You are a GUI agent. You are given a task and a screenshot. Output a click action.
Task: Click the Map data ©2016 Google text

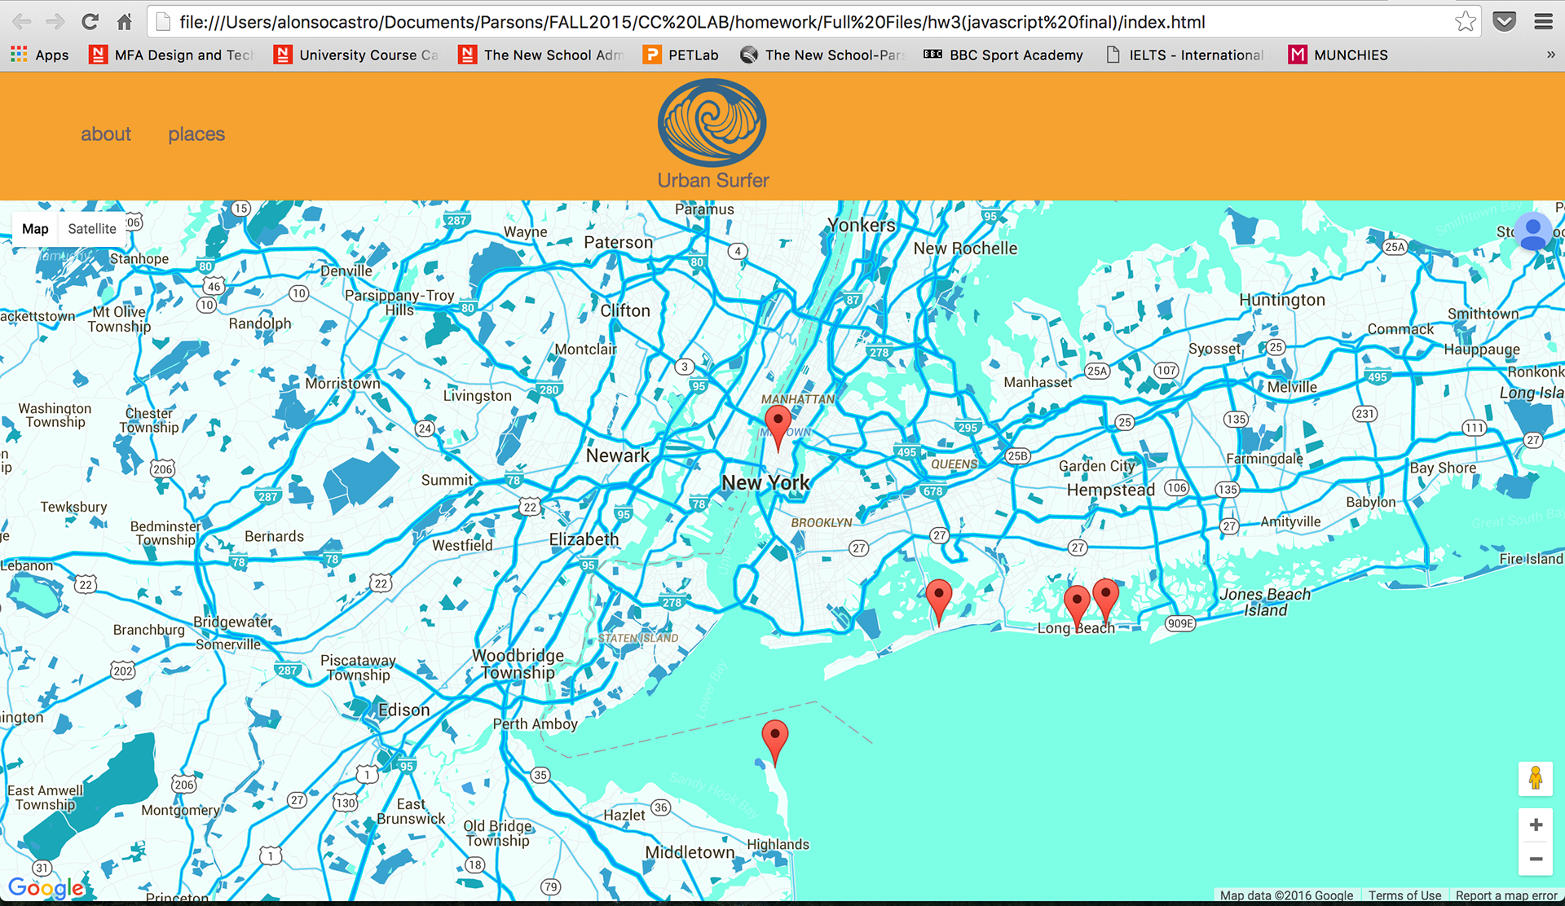pyautogui.click(x=1286, y=895)
